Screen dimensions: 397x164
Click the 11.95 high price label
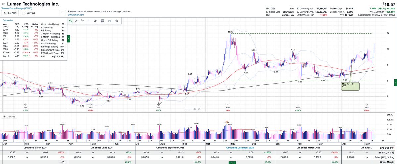(230, 32)
